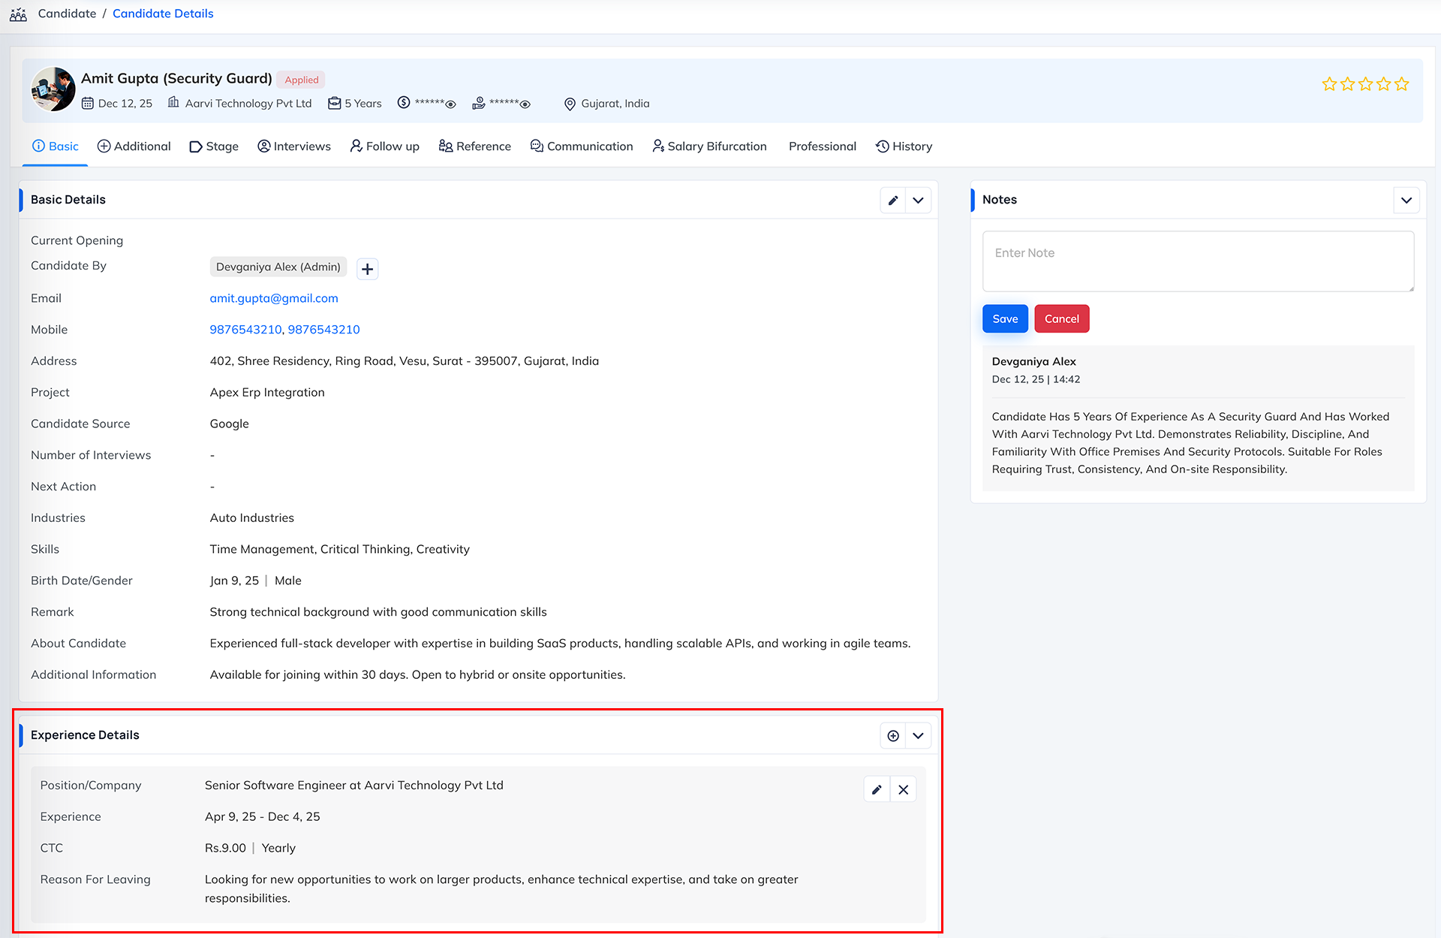Delete the Aarvi Technology experience entry
The height and width of the screenshot is (938, 1441).
(903, 789)
